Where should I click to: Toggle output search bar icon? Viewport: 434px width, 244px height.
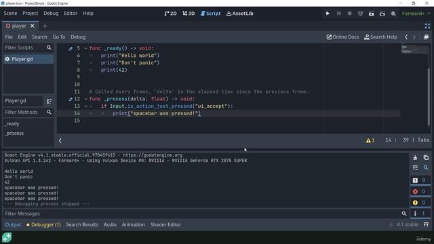pyautogui.click(x=426, y=167)
